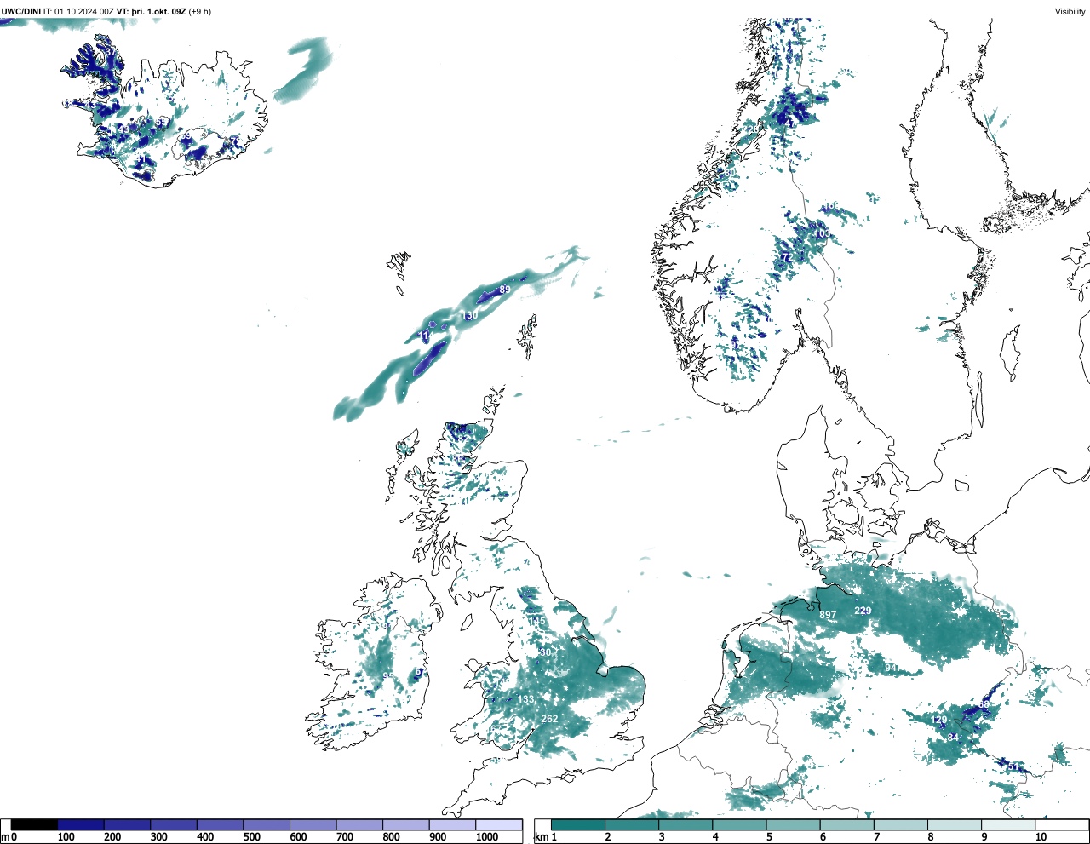Image resolution: width=1090 pixels, height=844 pixels.
Task: Click the '133' visibility value over Wales border
Action: [x=526, y=700]
